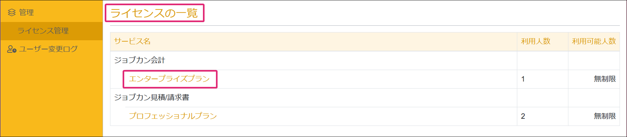Click the stacked layers icon beside 管理
The height and width of the screenshot is (137, 627).
click(12, 12)
